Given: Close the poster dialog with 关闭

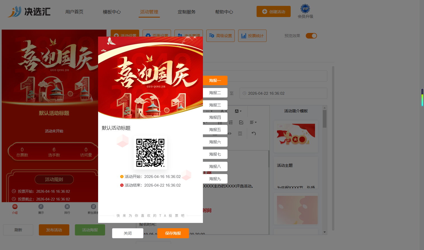Looking at the screenshot, I should click(128, 233).
